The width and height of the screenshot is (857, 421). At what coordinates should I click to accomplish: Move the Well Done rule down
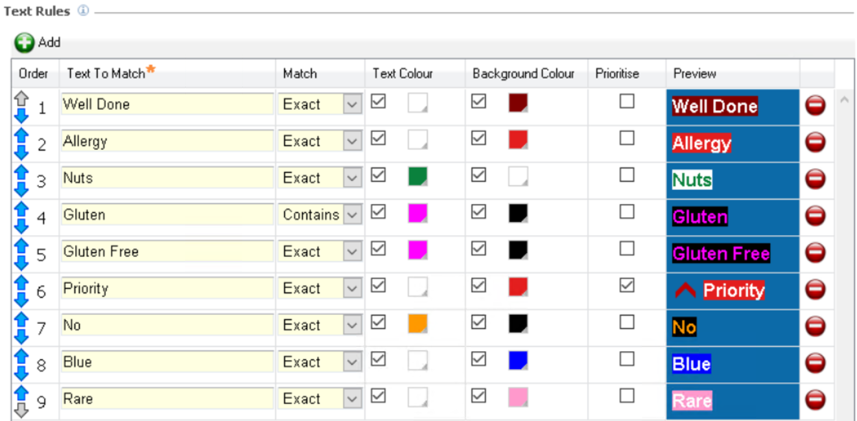tap(21, 115)
